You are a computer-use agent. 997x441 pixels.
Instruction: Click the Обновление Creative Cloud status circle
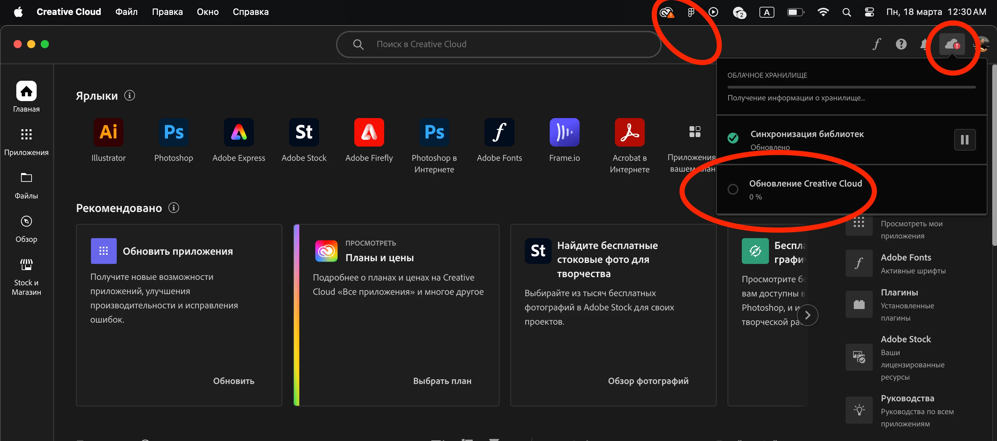tap(733, 190)
